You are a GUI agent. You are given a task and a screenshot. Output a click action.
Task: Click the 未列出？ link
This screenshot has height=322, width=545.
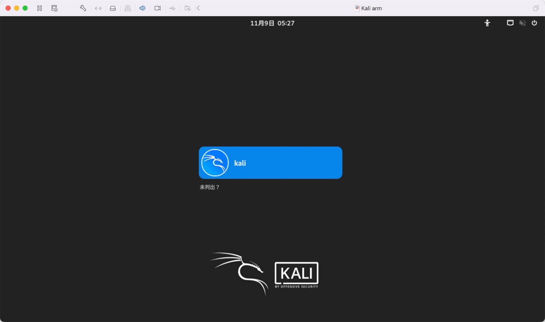pos(210,187)
